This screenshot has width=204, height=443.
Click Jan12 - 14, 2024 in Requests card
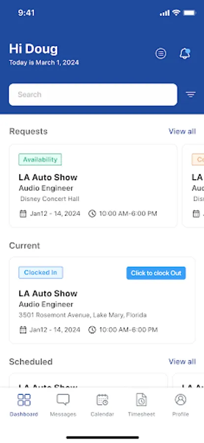[55, 214]
